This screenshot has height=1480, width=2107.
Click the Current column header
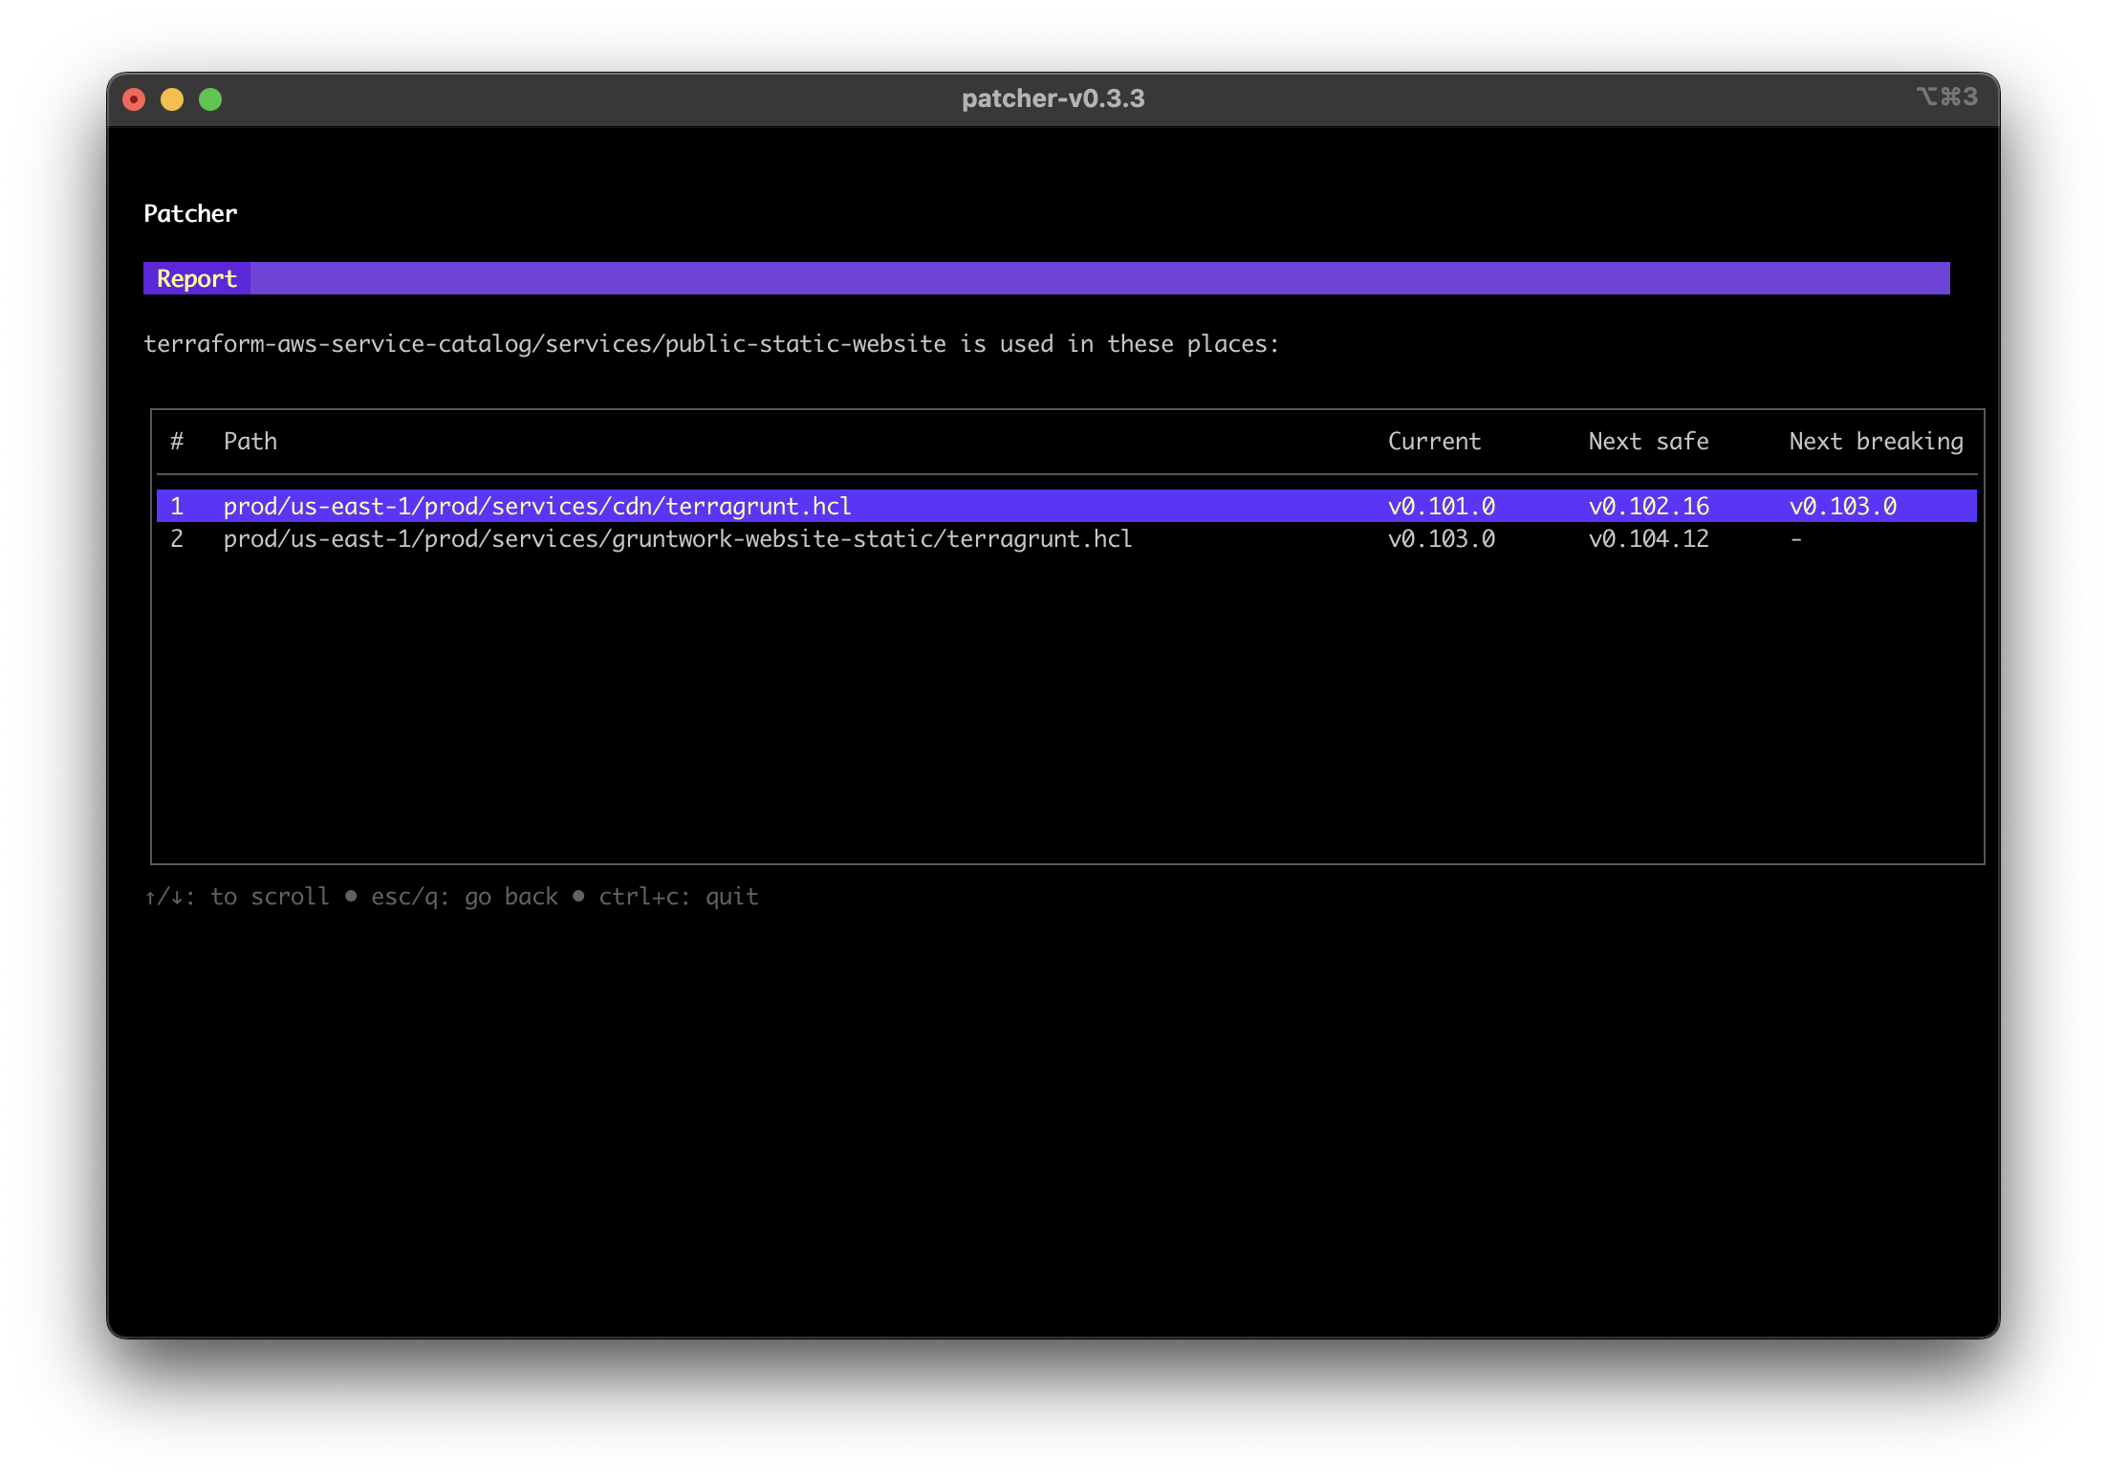[1434, 441]
